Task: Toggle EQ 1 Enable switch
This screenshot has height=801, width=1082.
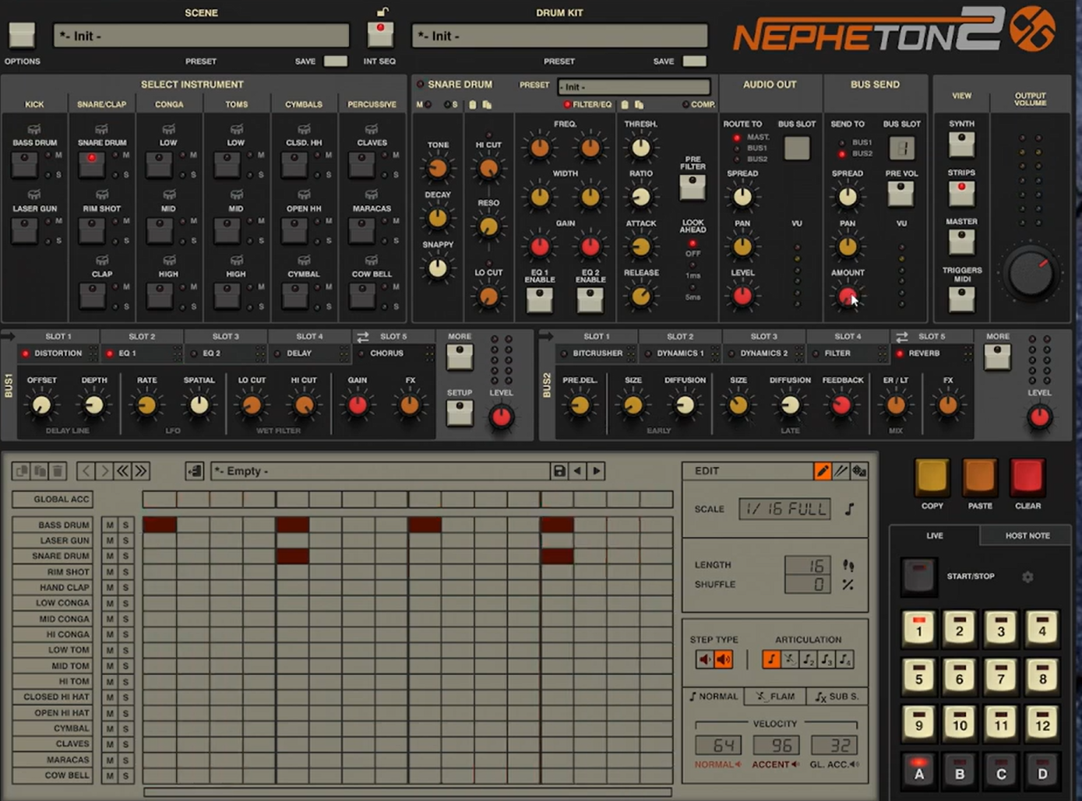Action: tap(539, 300)
